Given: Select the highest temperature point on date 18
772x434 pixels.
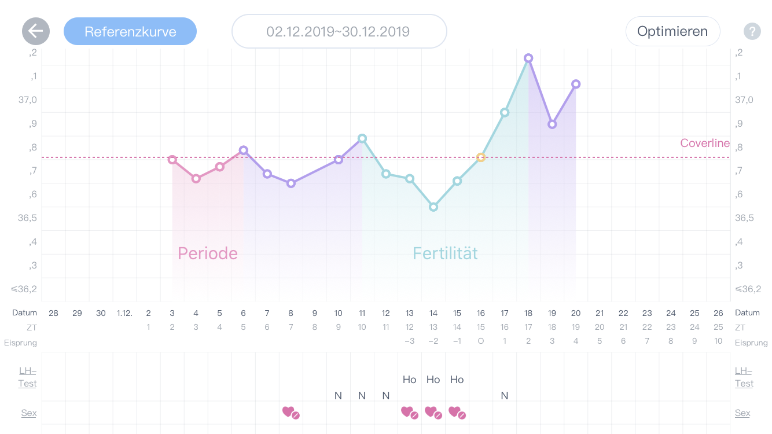Looking at the screenshot, I should [x=528, y=58].
